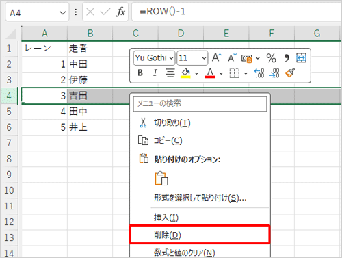Screen dimensions: 342x258
Task: Click decrease decimal icon
Action: coord(274,73)
